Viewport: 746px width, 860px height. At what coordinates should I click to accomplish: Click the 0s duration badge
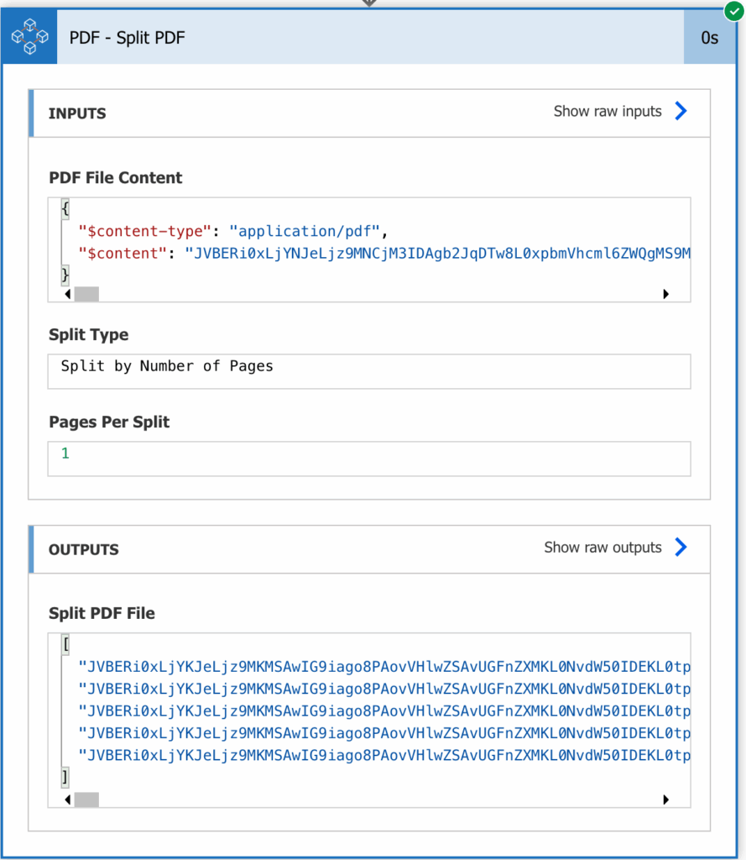pyautogui.click(x=709, y=37)
